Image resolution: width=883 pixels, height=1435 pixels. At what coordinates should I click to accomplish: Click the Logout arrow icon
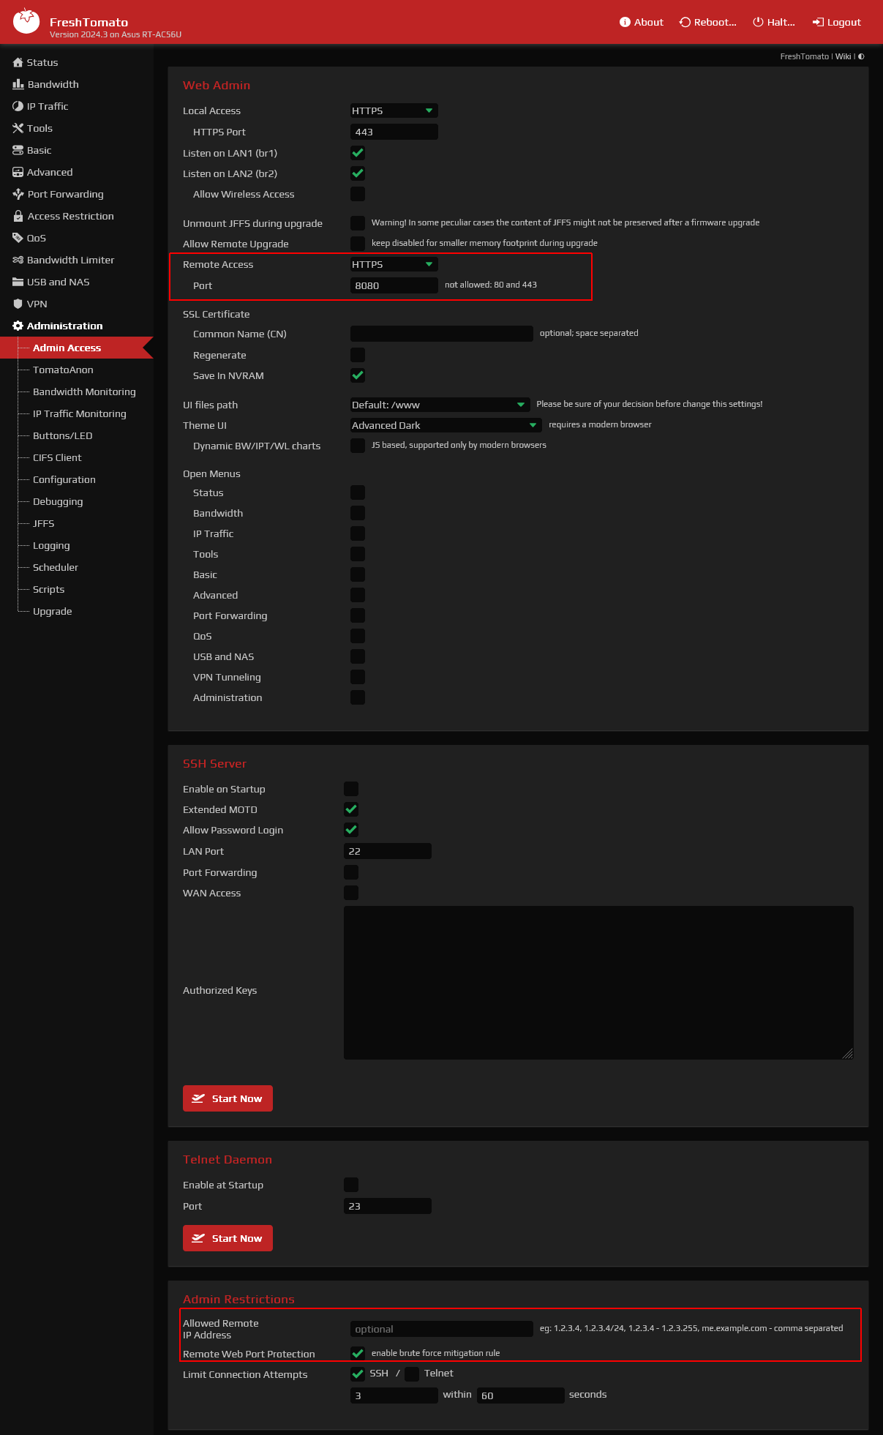819,22
